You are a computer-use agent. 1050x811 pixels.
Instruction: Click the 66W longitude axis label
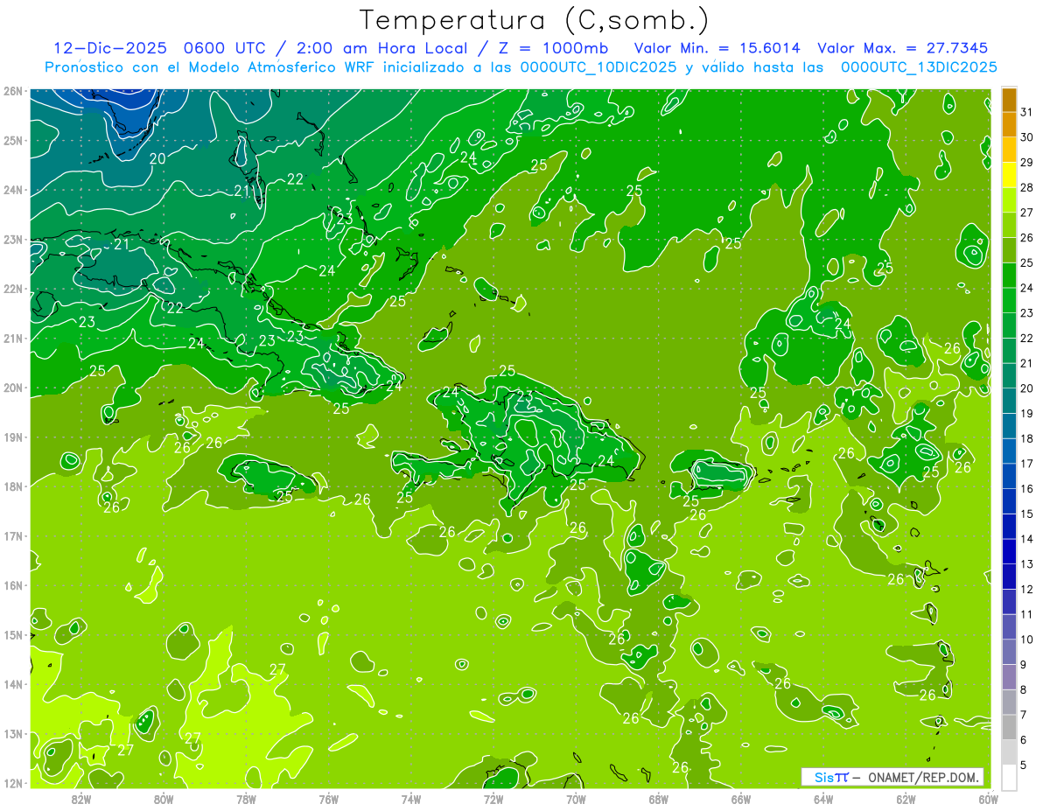click(740, 799)
